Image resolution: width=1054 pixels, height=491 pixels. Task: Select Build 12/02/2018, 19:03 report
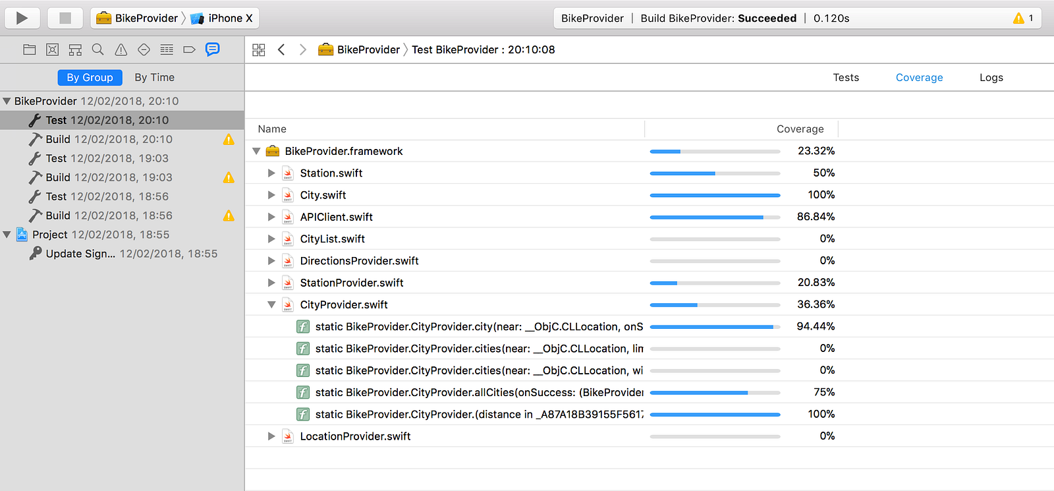coord(122,177)
